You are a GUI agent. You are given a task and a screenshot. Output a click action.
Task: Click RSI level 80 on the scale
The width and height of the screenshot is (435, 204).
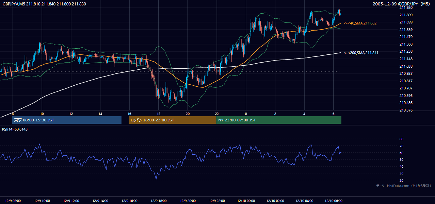point(401,139)
